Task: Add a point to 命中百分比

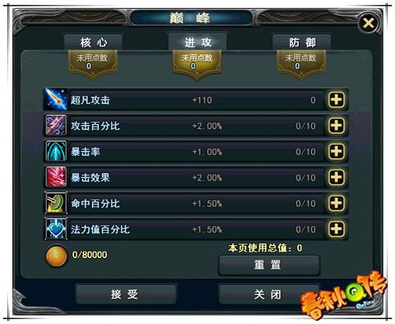Action: (336, 203)
